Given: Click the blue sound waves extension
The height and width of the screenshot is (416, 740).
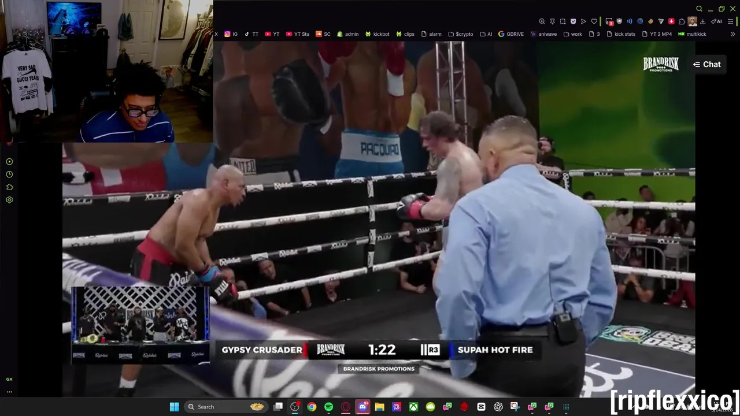Looking at the screenshot, I should (x=630, y=21).
